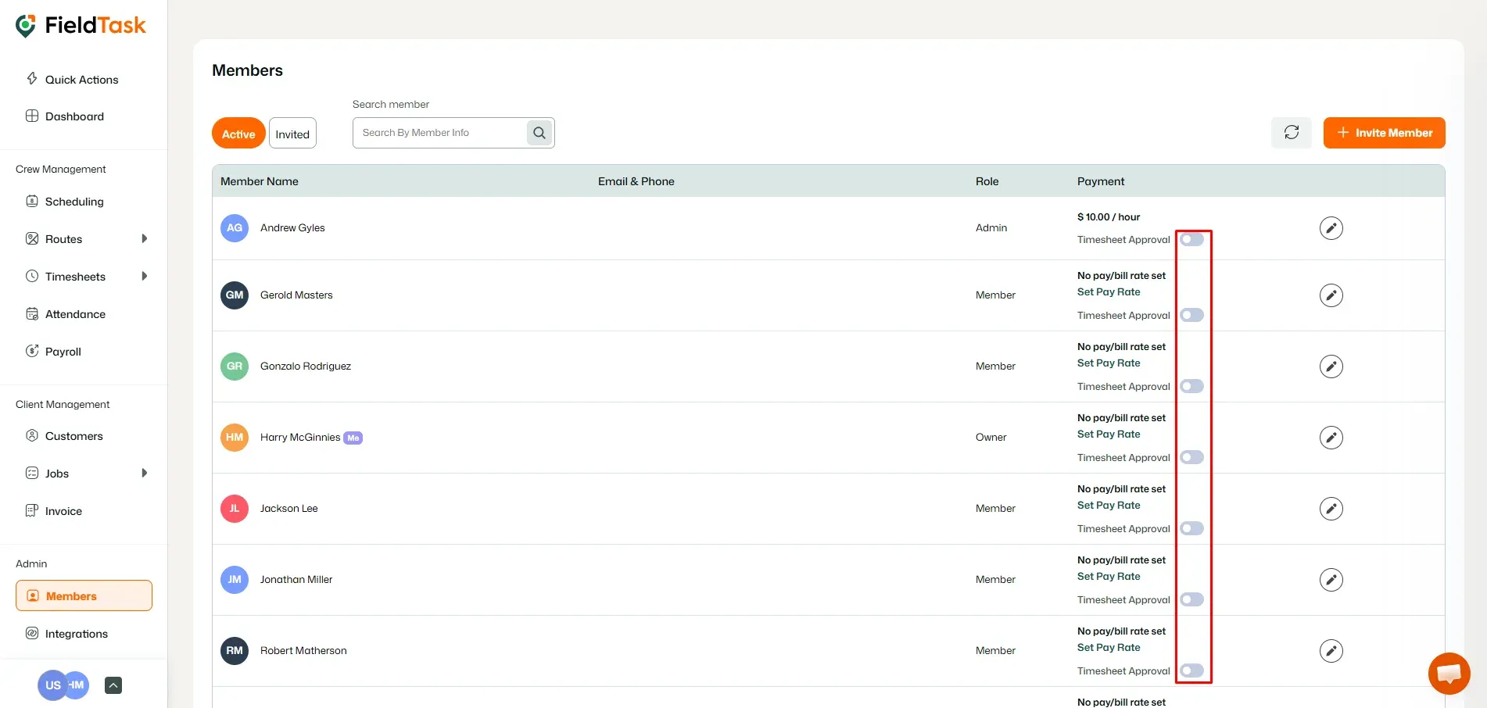Click the Timesheets clock icon
The image size is (1487, 708).
[32, 276]
